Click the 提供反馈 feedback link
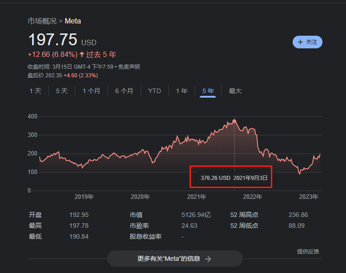 (308, 251)
